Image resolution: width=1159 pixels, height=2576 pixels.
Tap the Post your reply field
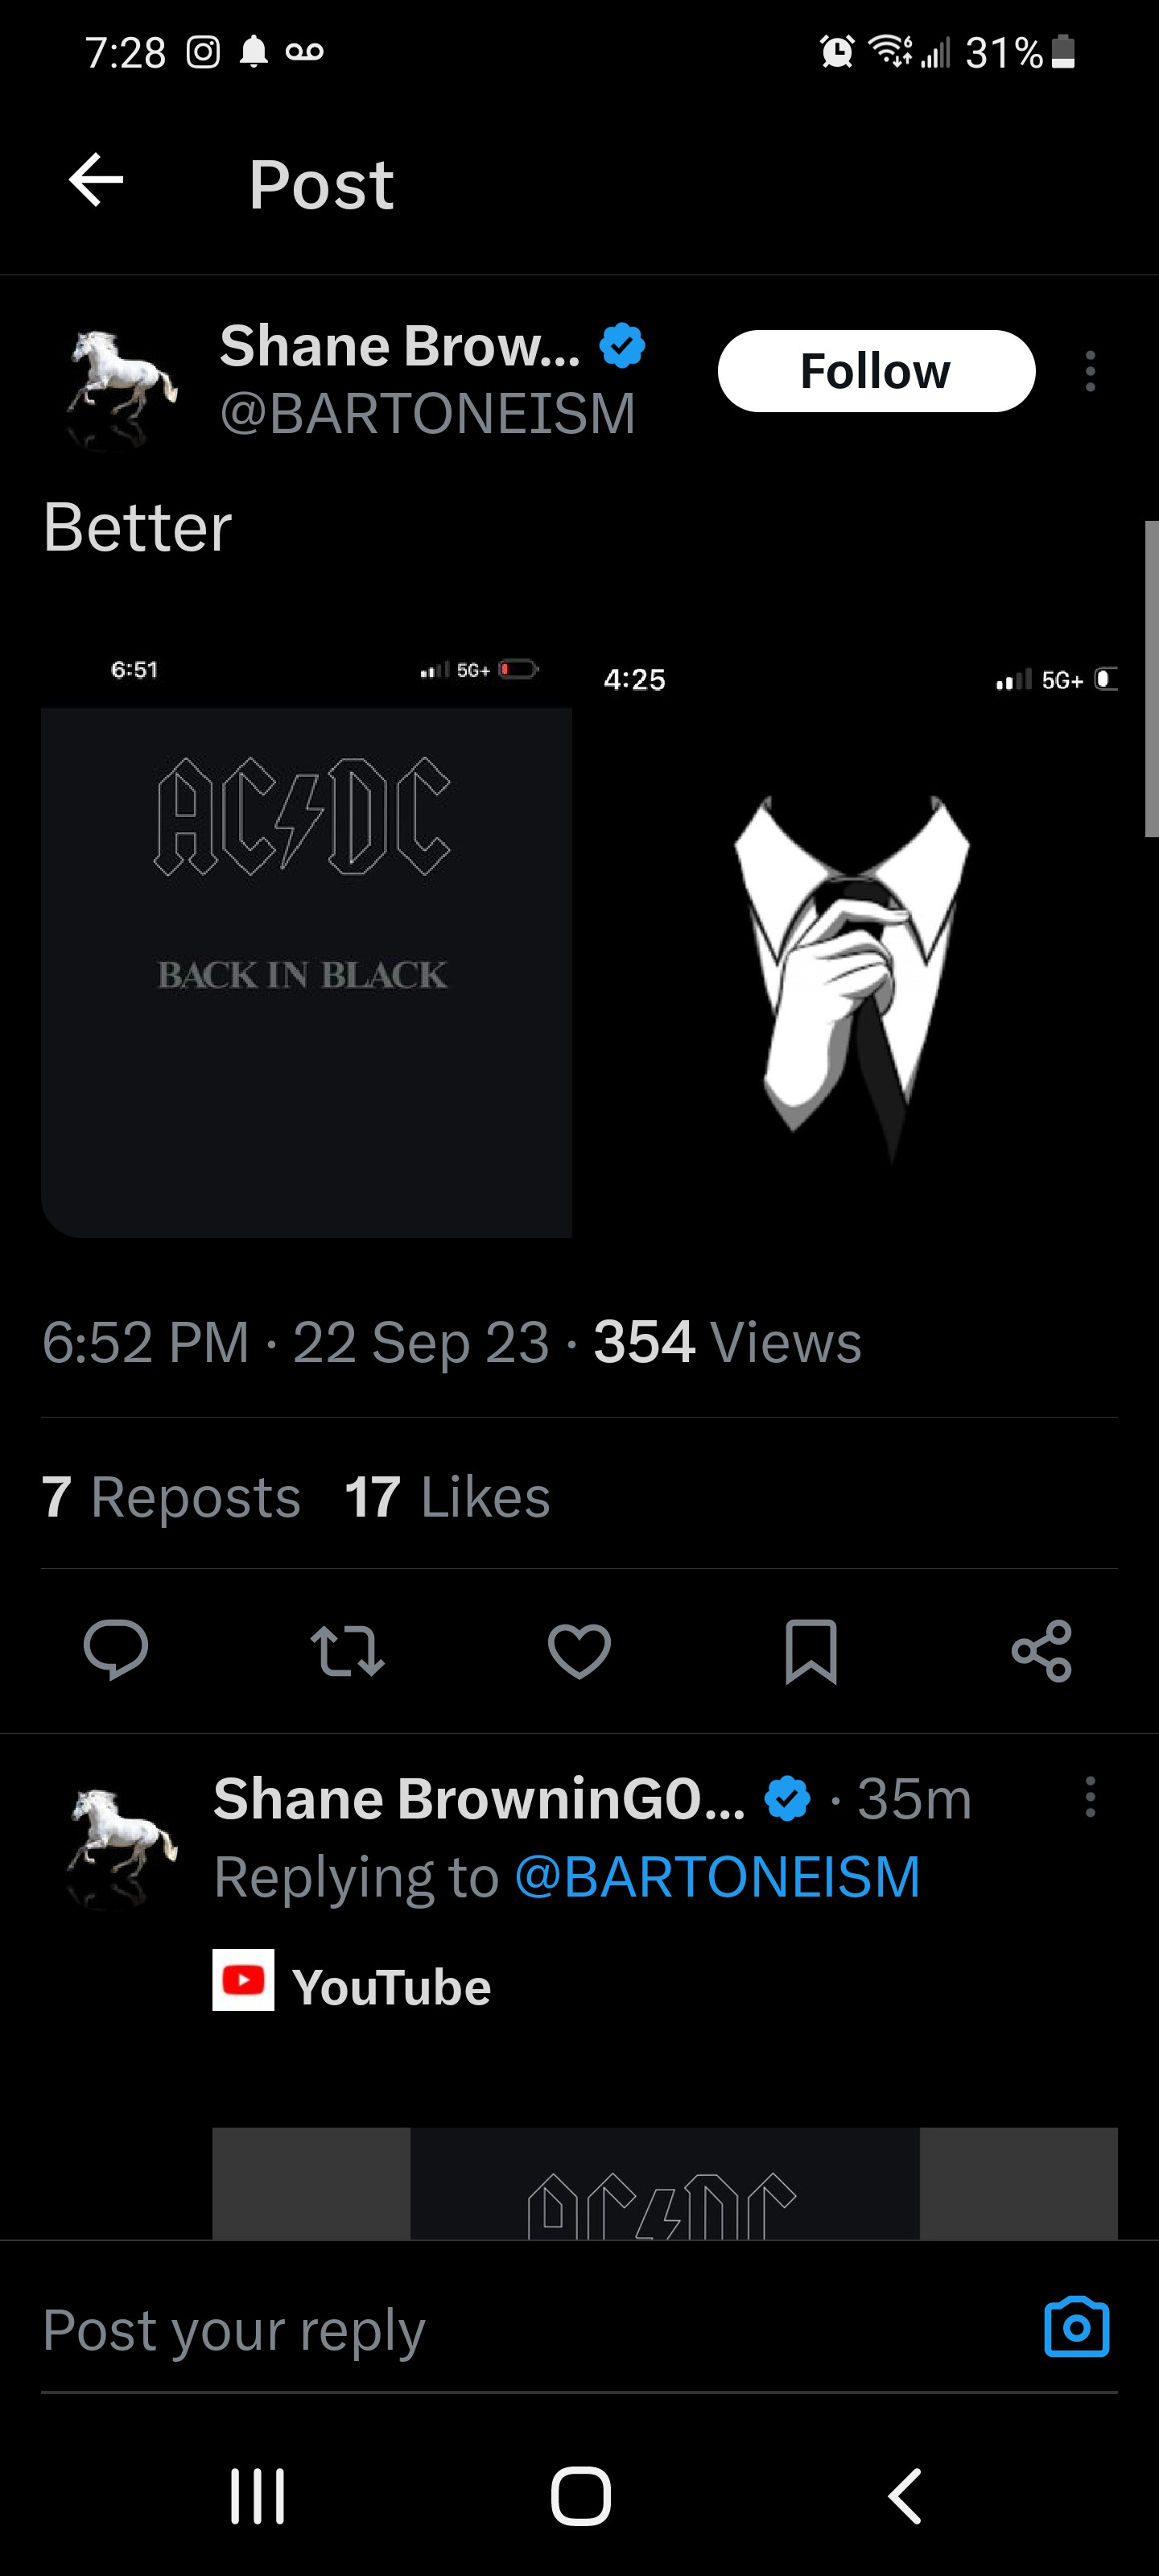click(500, 2330)
